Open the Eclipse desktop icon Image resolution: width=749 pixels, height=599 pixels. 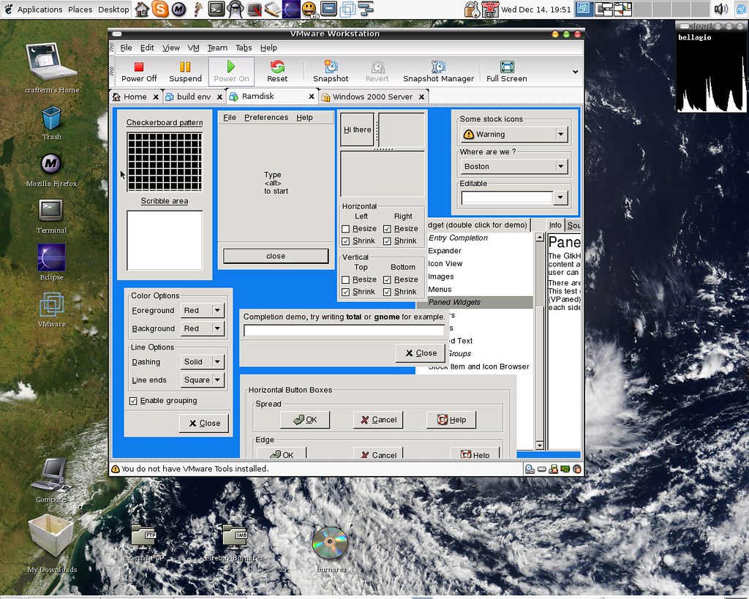[51, 257]
